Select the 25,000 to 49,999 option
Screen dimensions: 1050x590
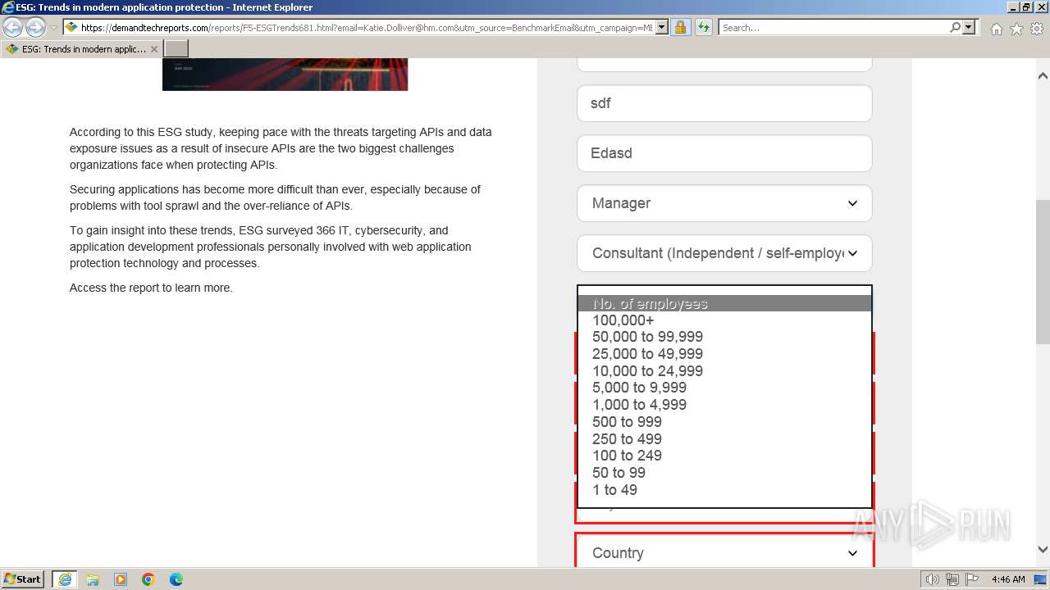pyautogui.click(x=724, y=354)
